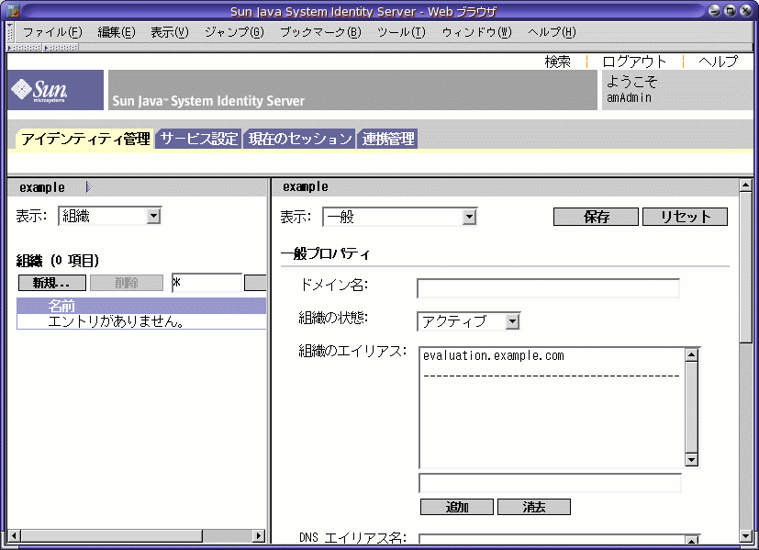The width and height of the screenshot is (759, 550).
Task: Click the alias entry field above 追加
Action: pos(550,483)
